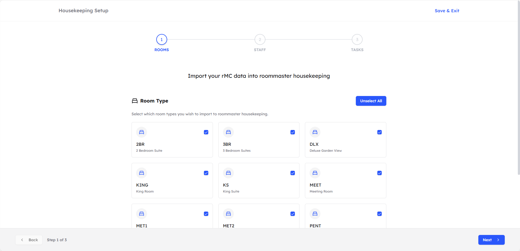Click the bed icon on MEET card
Screen dimensions: 520x251
pos(315,173)
